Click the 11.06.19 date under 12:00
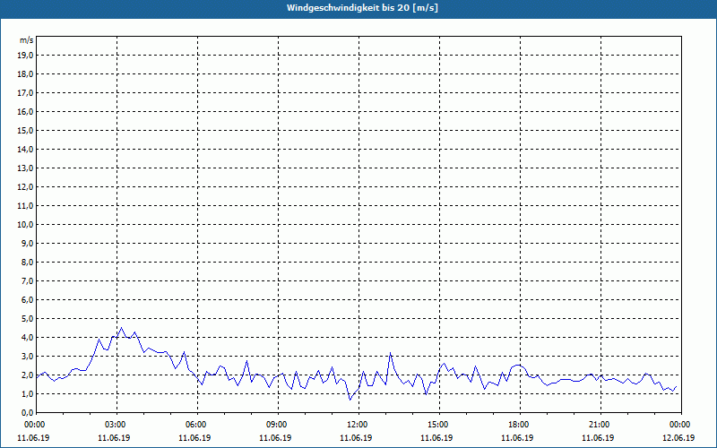The height and width of the screenshot is (448, 717). (356, 437)
